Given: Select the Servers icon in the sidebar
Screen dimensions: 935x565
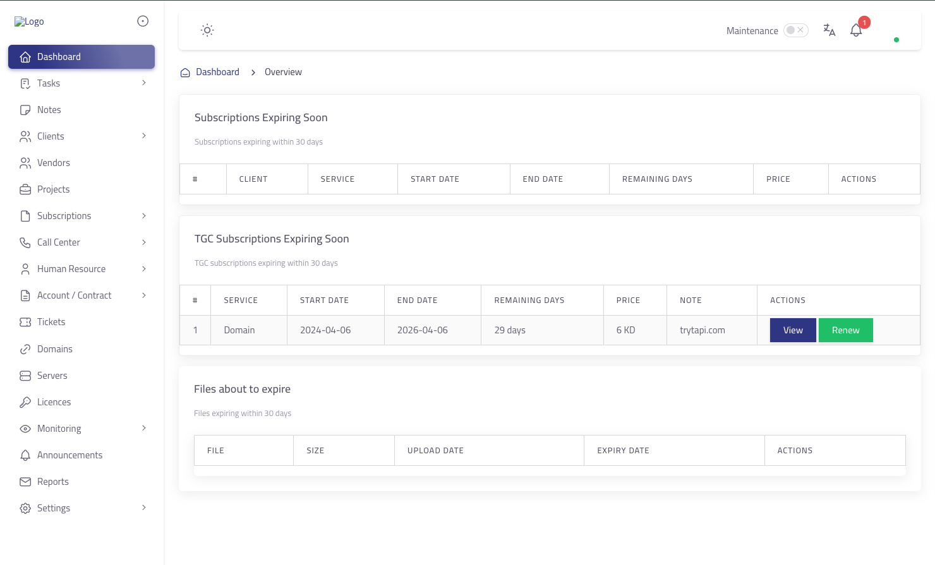Looking at the screenshot, I should click(x=25, y=376).
